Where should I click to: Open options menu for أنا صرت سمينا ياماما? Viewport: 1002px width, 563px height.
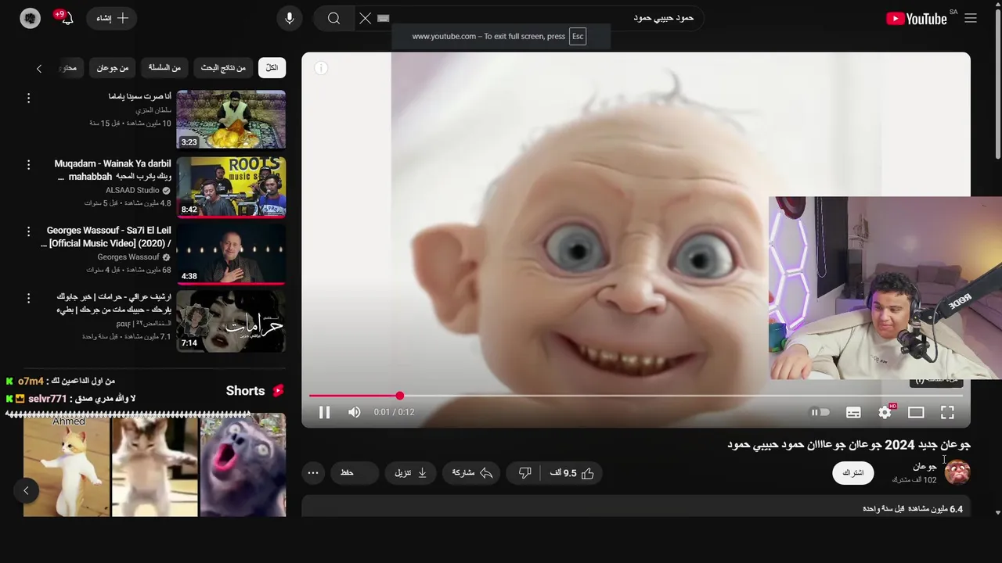(28, 98)
